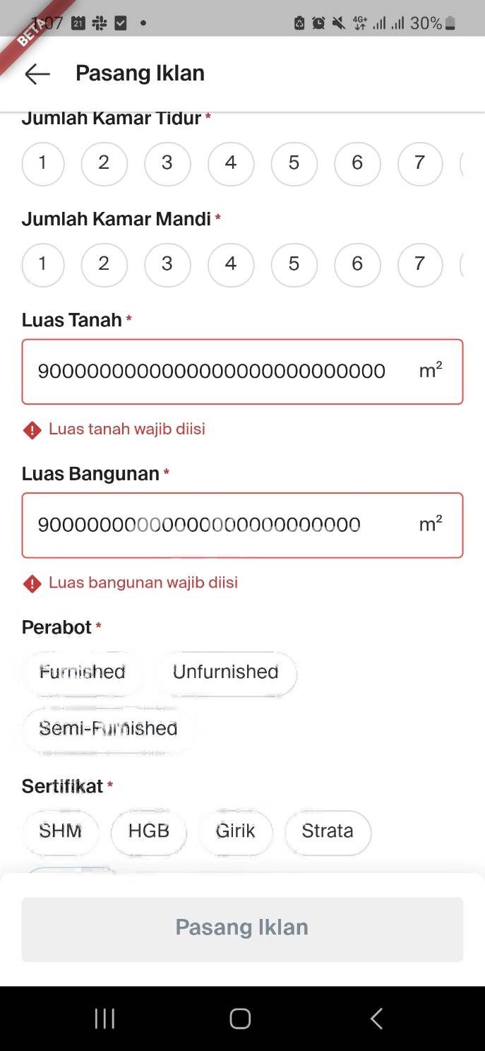The width and height of the screenshot is (485, 1051).
Task: Choose Girik under Sertifikat
Action: [x=235, y=831]
